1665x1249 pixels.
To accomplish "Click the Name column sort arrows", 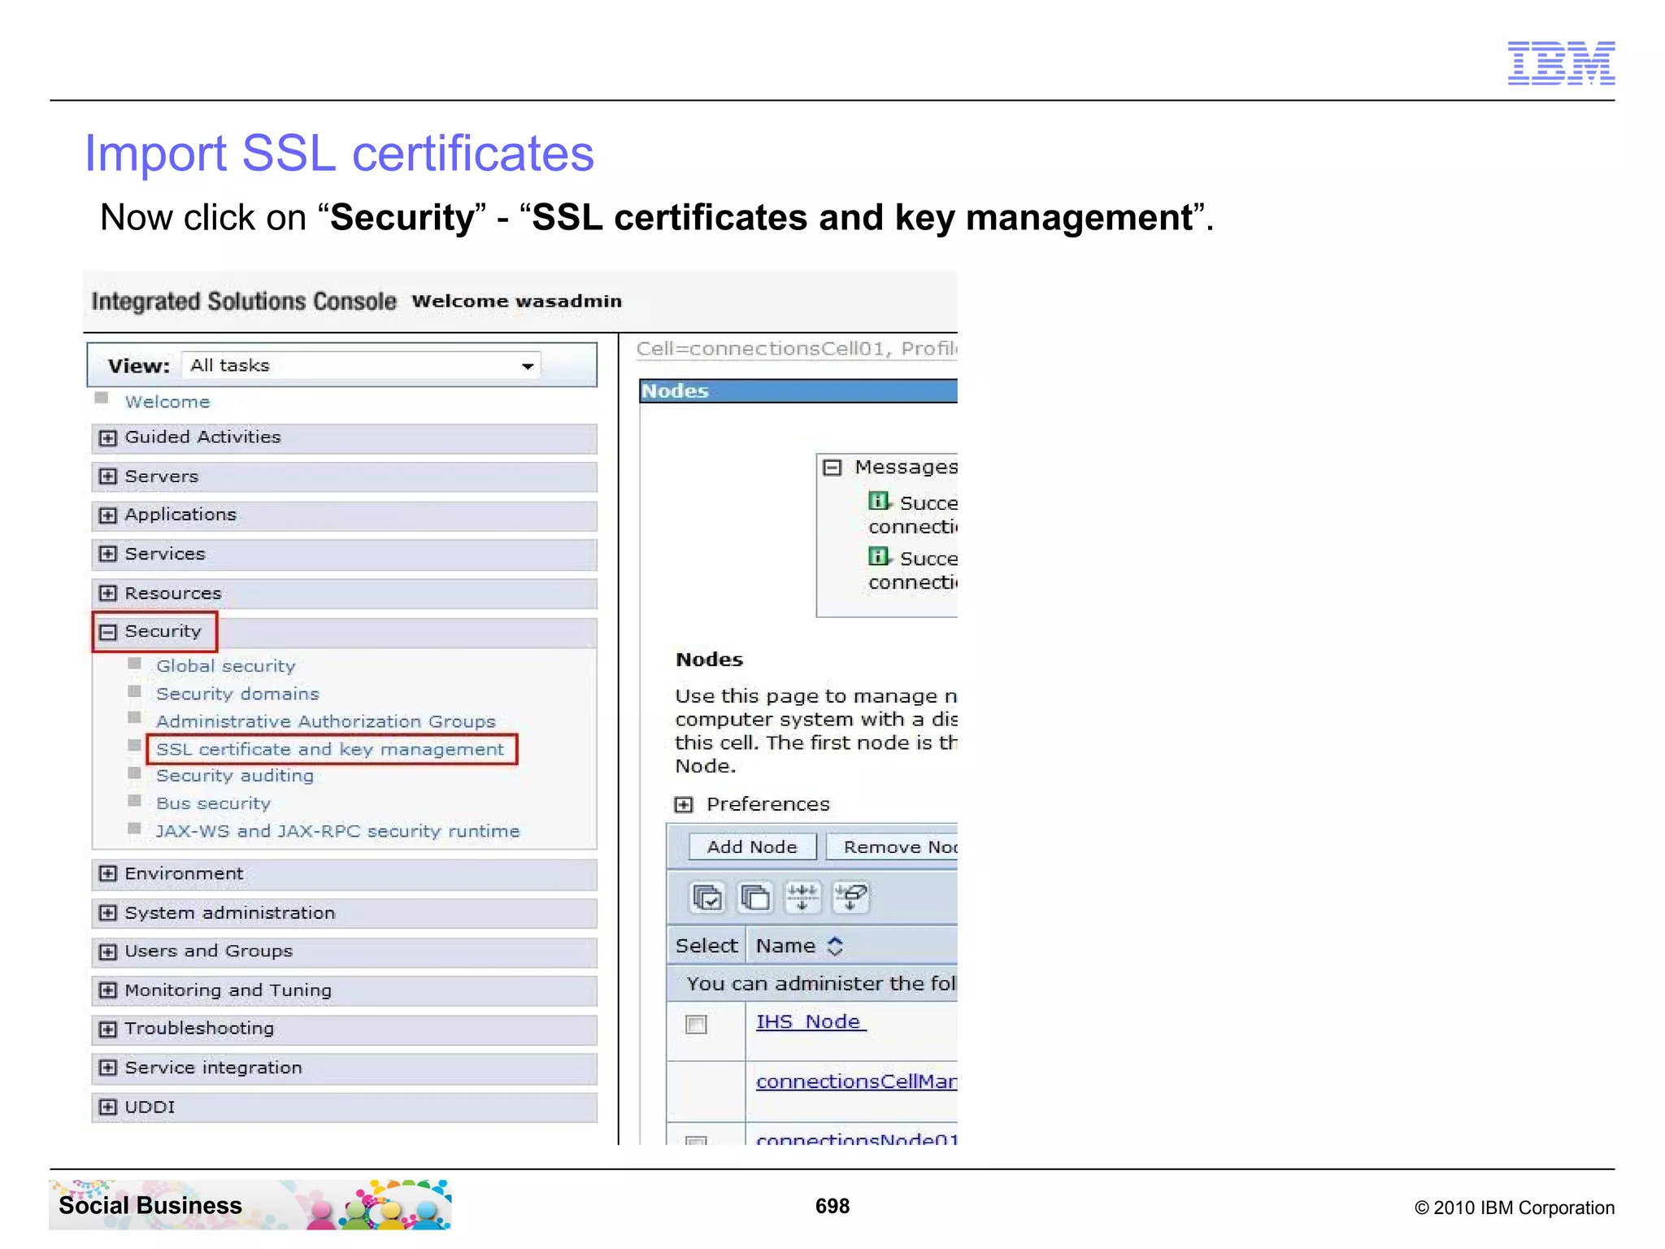I will pyautogui.click(x=835, y=946).
